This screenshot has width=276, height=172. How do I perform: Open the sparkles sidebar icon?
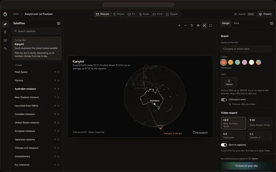coord(5,48)
